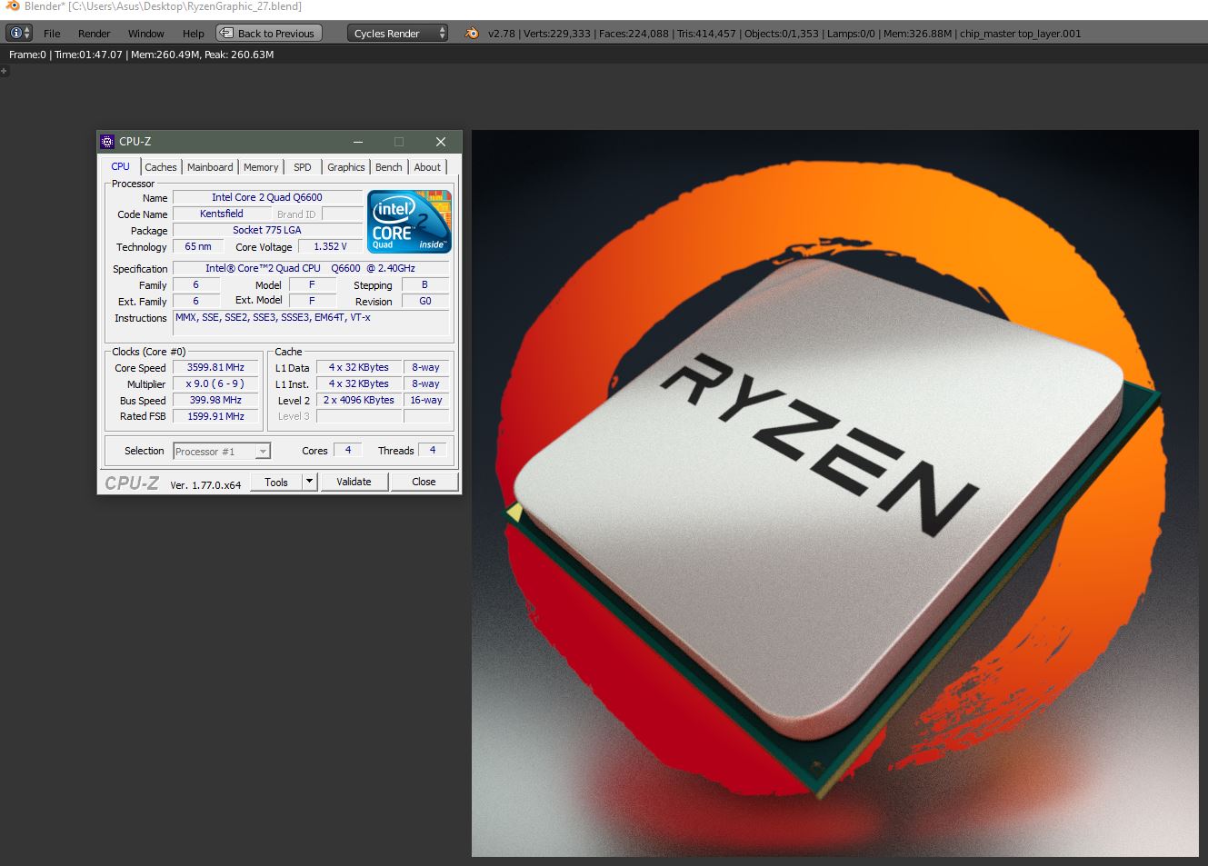Switch to the Mainboard tab

210,167
